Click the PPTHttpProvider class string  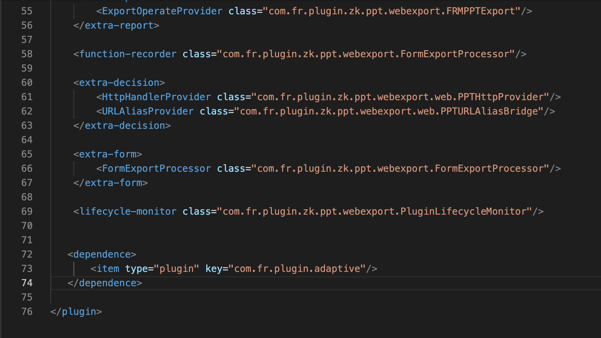(x=403, y=97)
